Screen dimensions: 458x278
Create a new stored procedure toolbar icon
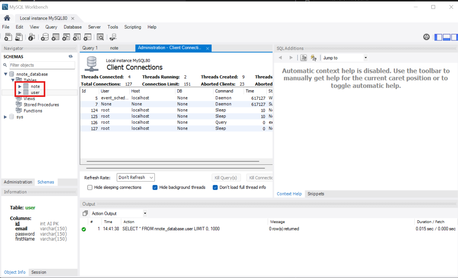77,37
